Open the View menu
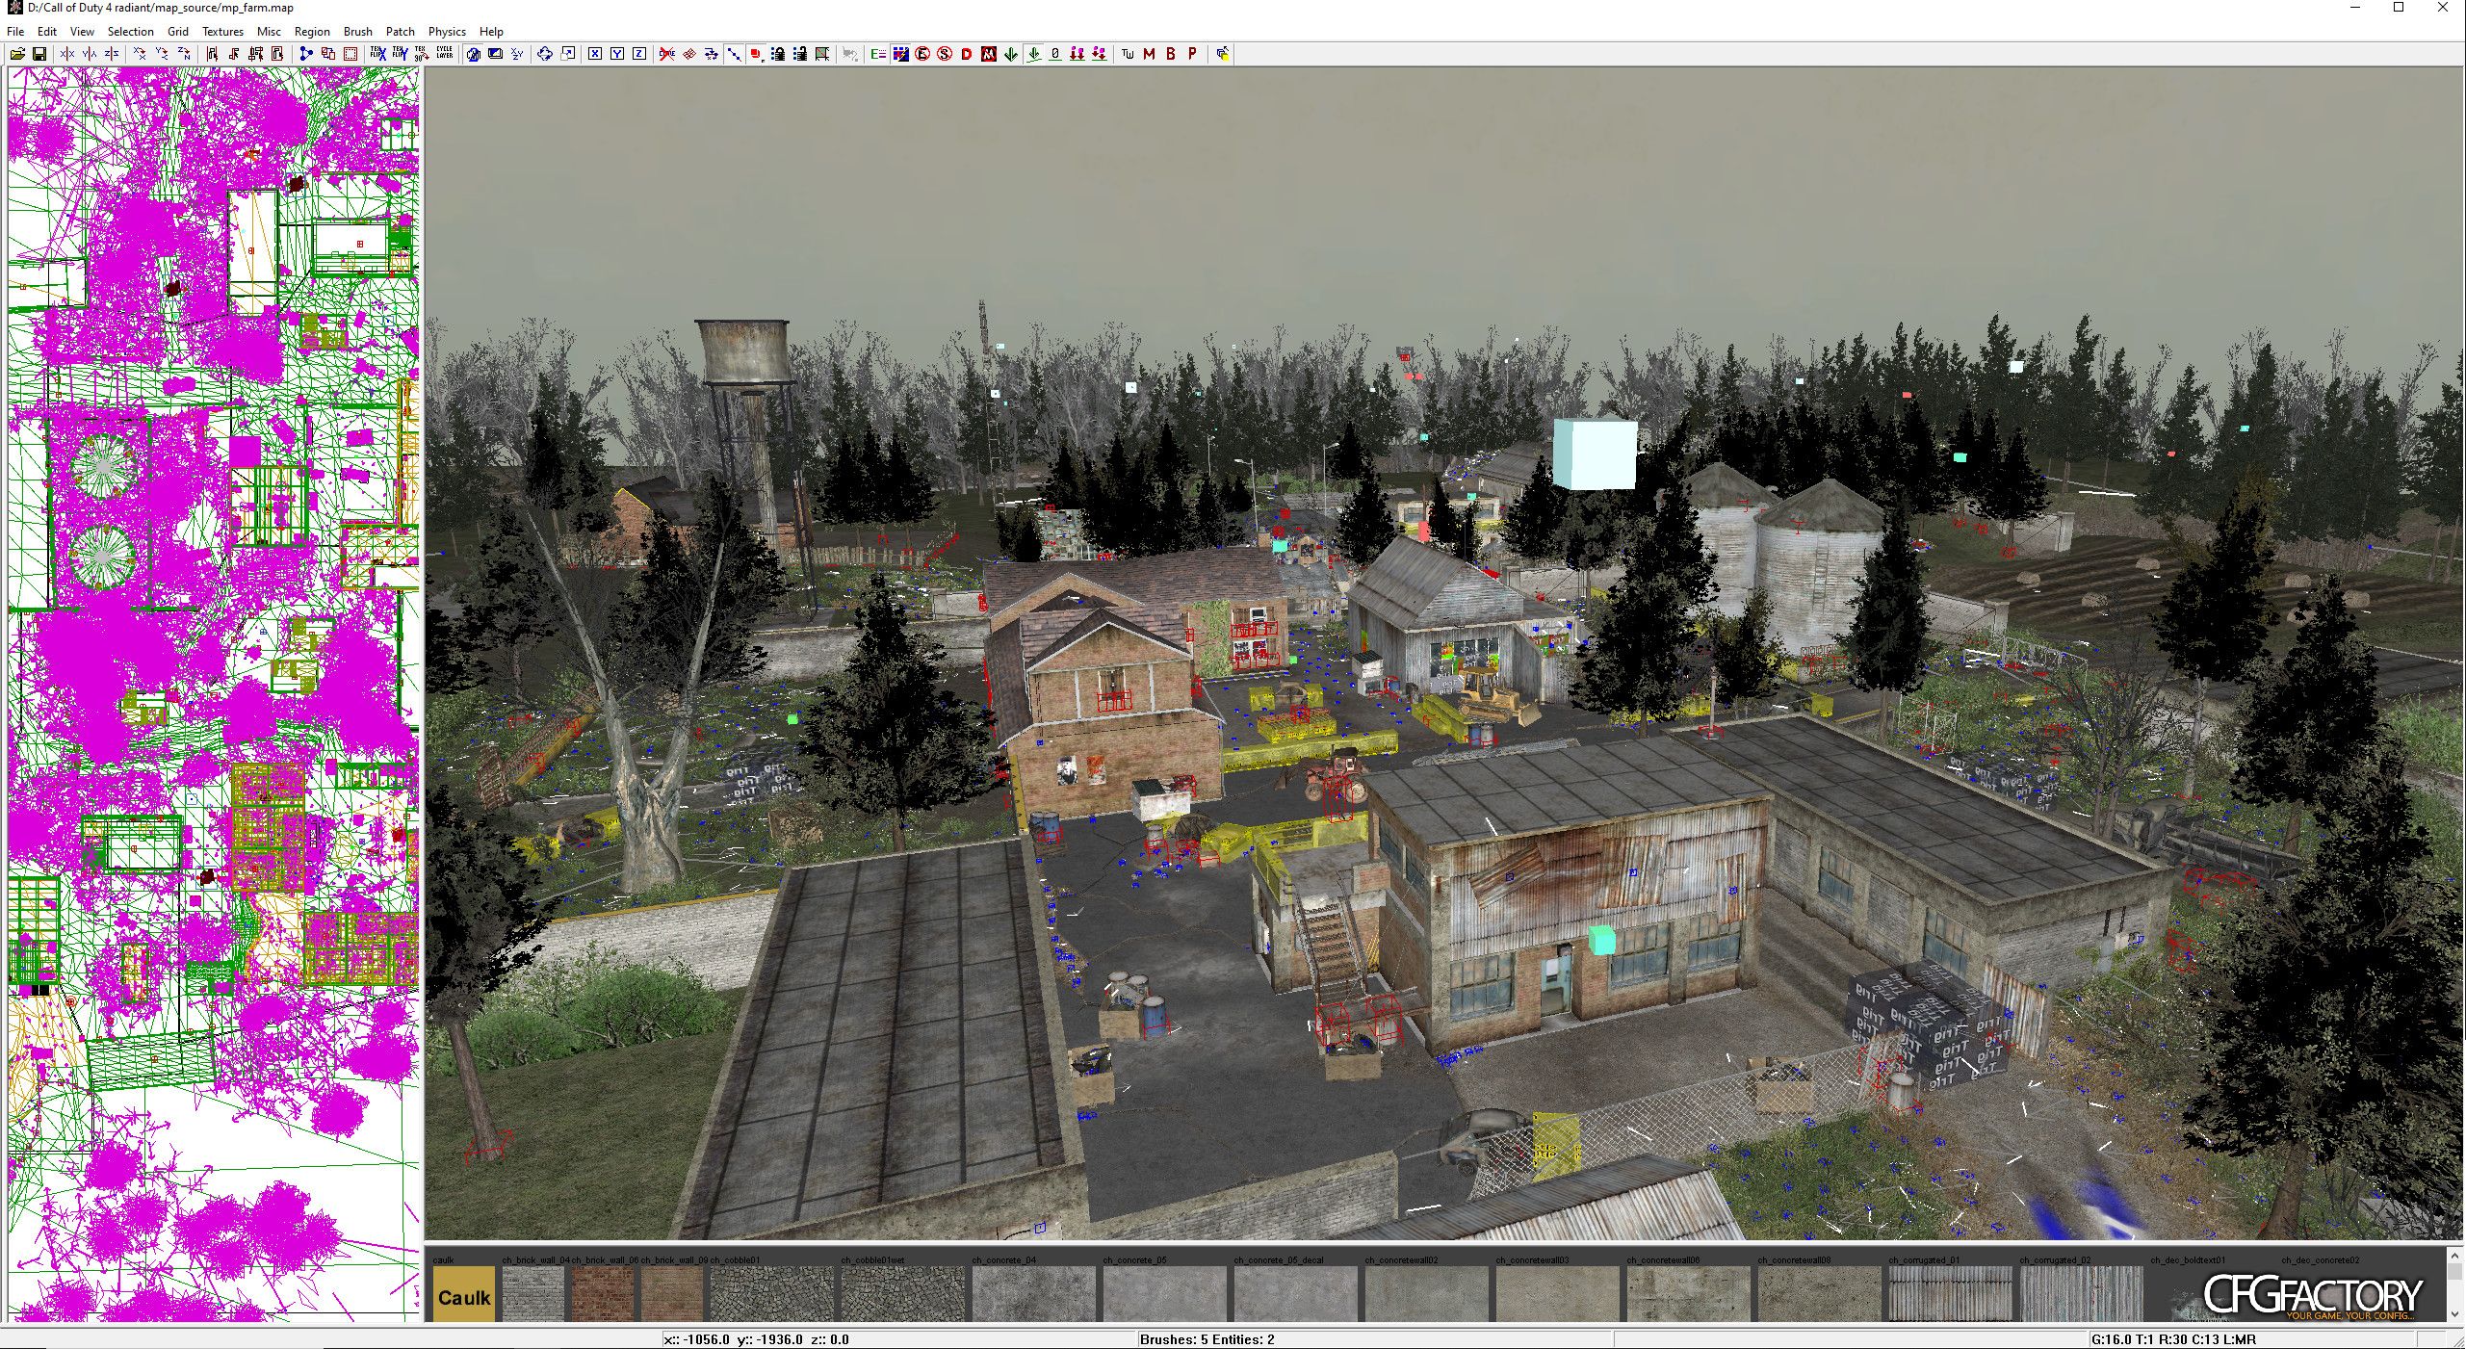This screenshot has width=2466, height=1349. coord(82,32)
